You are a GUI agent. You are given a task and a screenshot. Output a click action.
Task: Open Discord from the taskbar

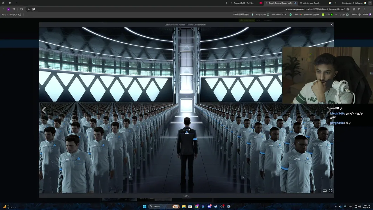tap(209, 206)
